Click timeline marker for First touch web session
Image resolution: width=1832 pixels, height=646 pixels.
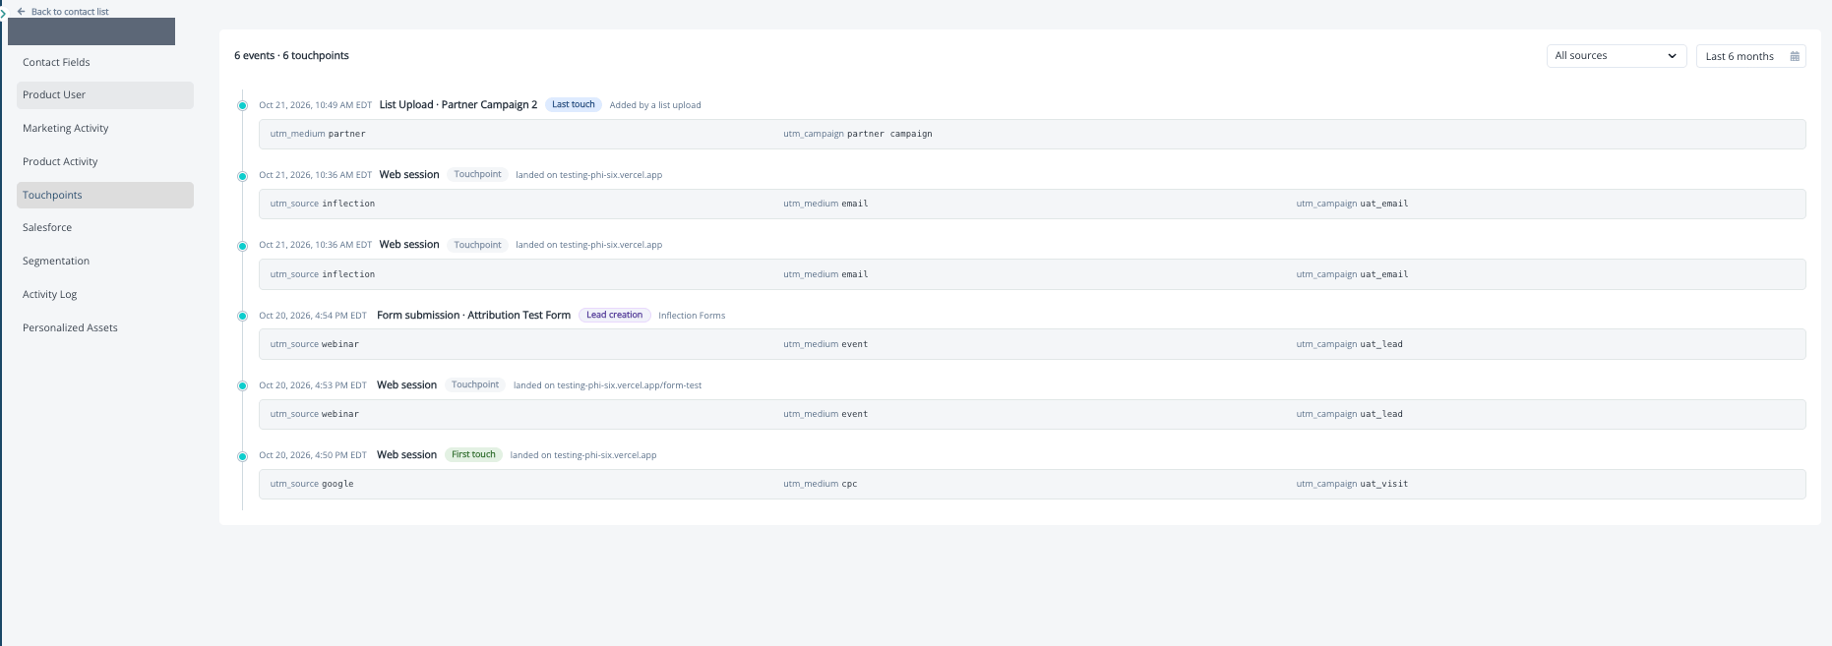click(242, 456)
